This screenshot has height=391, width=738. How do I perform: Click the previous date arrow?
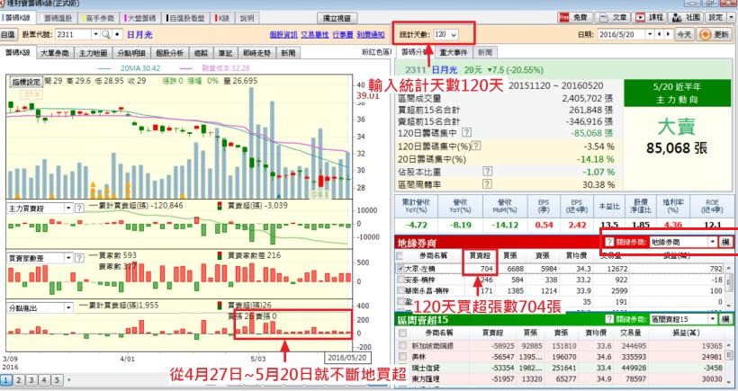pos(659,34)
